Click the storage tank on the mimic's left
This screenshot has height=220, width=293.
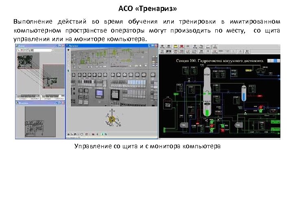(168, 103)
